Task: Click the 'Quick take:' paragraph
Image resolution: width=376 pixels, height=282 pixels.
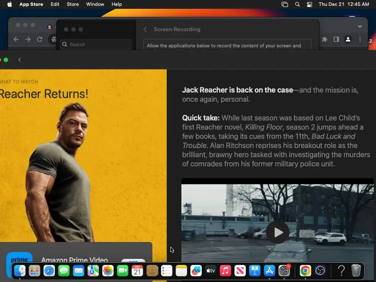Action: [276, 141]
